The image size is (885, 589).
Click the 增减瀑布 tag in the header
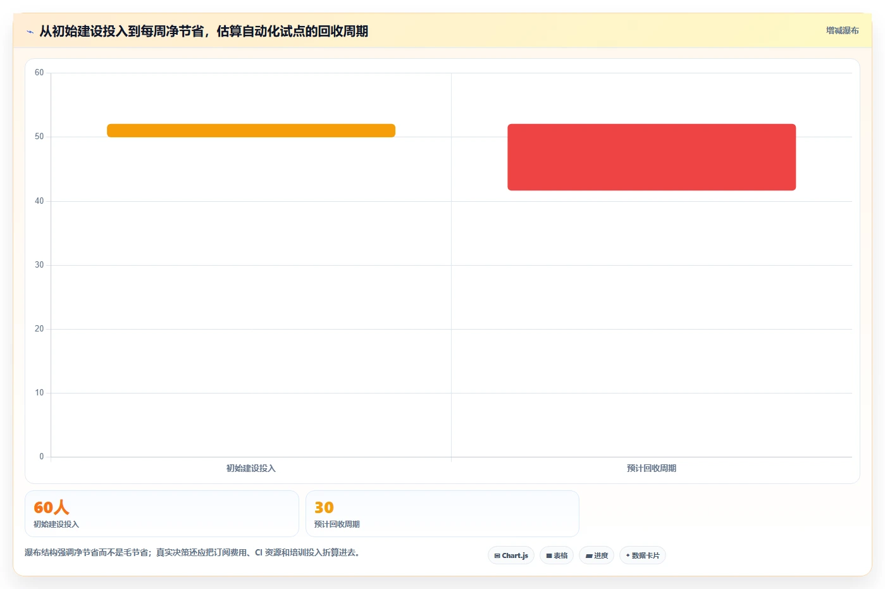coord(842,30)
